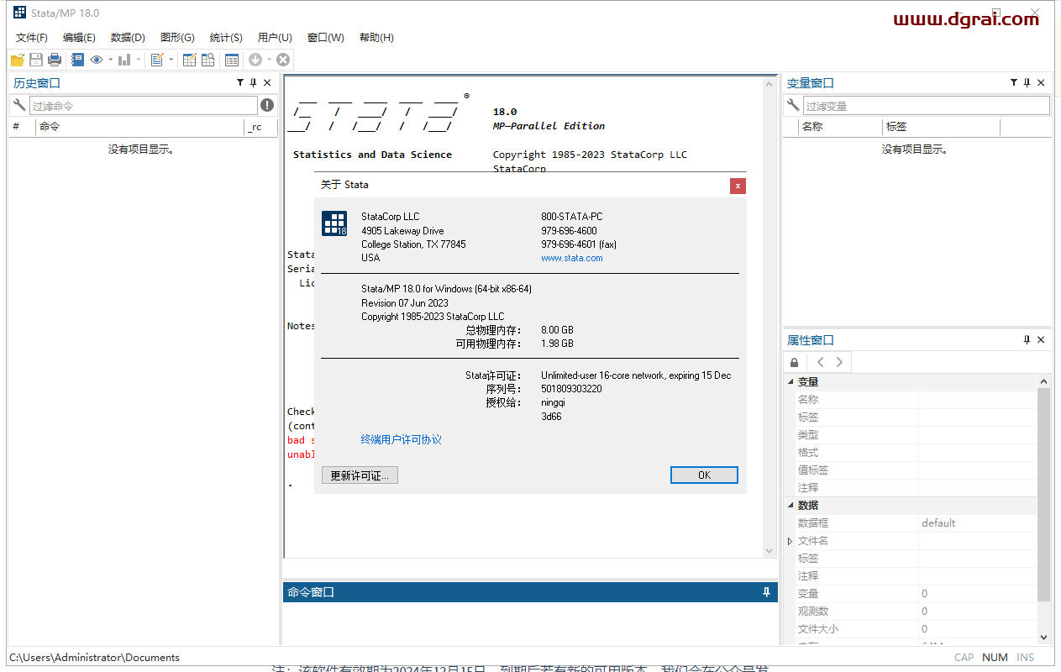Screen dimensions: 1061x672
Task: Open the Log notebook toolbar icon
Action: coord(77,60)
